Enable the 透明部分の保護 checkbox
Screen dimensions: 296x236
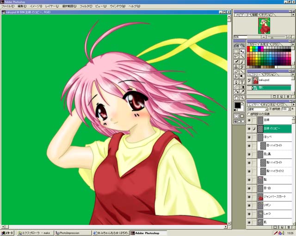pyautogui.click(x=248, y=114)
